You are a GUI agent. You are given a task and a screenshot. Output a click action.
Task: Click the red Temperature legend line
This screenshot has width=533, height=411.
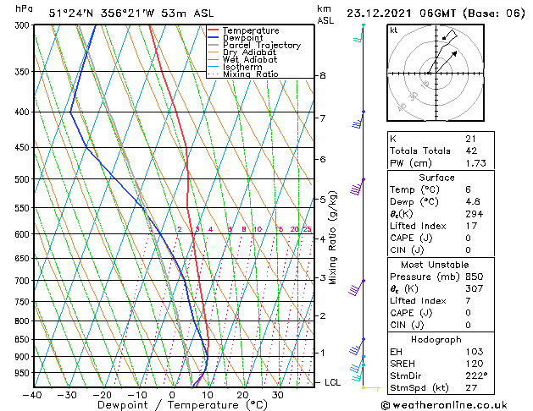coord(213,30)
